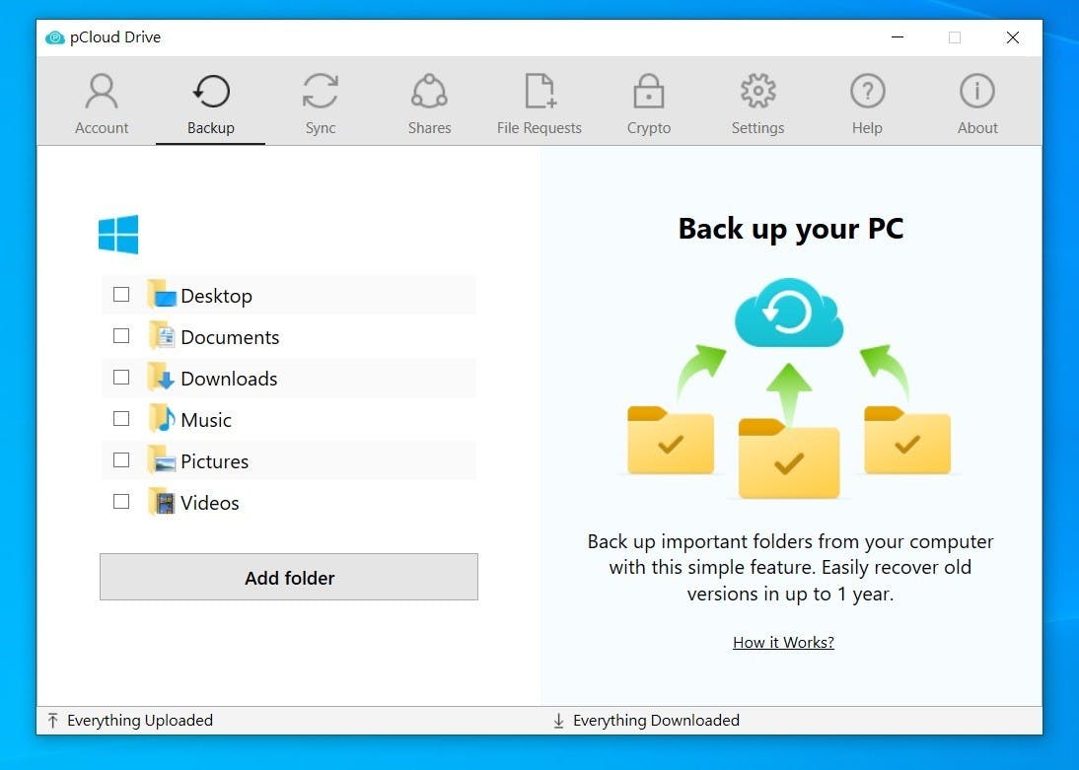Screen dimensions: 1079x770
Task: Close the pCloud Drive window
Action: point(1012,37)
